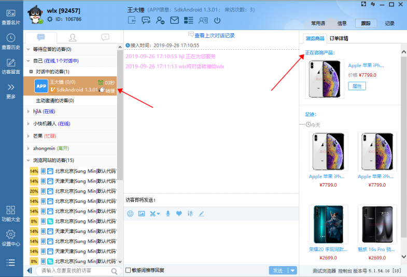Open 访客留言 visitor messages icon
This screenshot has width=407, height=277.
tap(11, 66)
